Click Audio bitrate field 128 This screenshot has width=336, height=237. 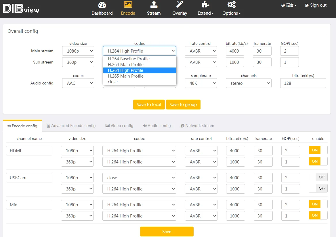coord(303,83)
